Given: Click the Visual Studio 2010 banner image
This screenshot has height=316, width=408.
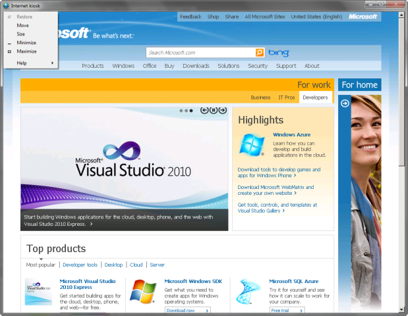Looking at the screenshot, I should (x=125, y=159).
